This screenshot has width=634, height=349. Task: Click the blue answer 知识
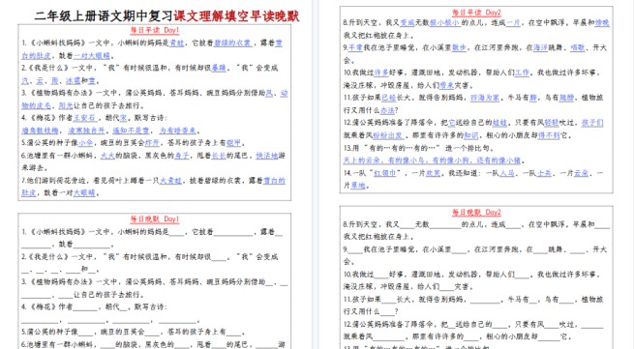[471, 135]
